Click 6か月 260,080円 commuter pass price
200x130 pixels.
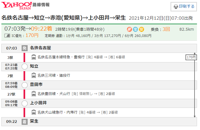click(x=138, y=36)
